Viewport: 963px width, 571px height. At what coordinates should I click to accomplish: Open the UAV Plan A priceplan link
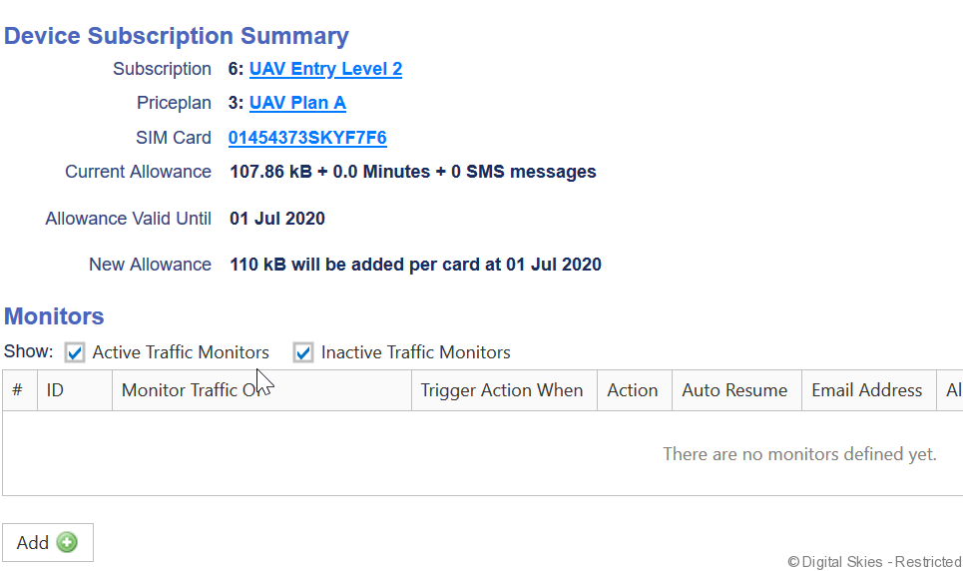[x=297, y=103]
